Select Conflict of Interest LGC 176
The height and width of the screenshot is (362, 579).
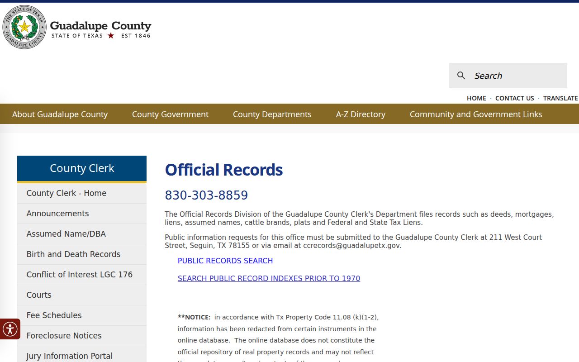pos(82,275)
